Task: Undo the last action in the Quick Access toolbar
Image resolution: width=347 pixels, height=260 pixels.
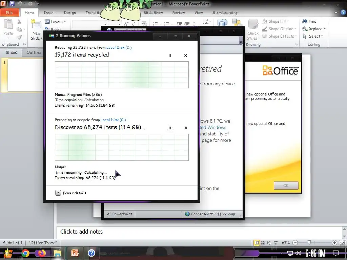Action: pyautogui.click(x=19, y=4)
